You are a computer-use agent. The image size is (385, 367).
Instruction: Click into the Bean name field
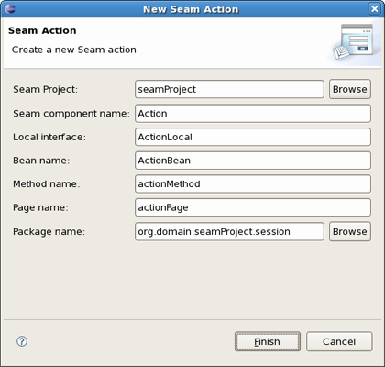pyautogui.click(x=253, y=161)
